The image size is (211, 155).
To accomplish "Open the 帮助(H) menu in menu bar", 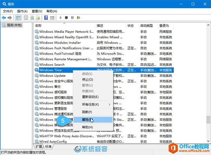I will pyautogui.click(x=52, y=11).
